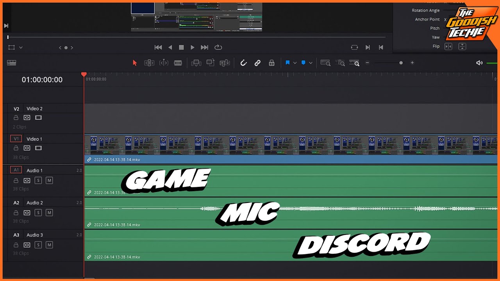Toggle the viewer Transform overlay icon
This screenshot has height=281, width=500.
click(x=12, y=47)
